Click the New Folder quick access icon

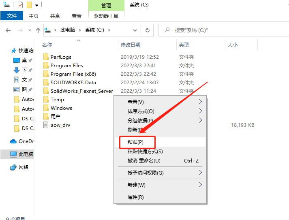[29, 5]
